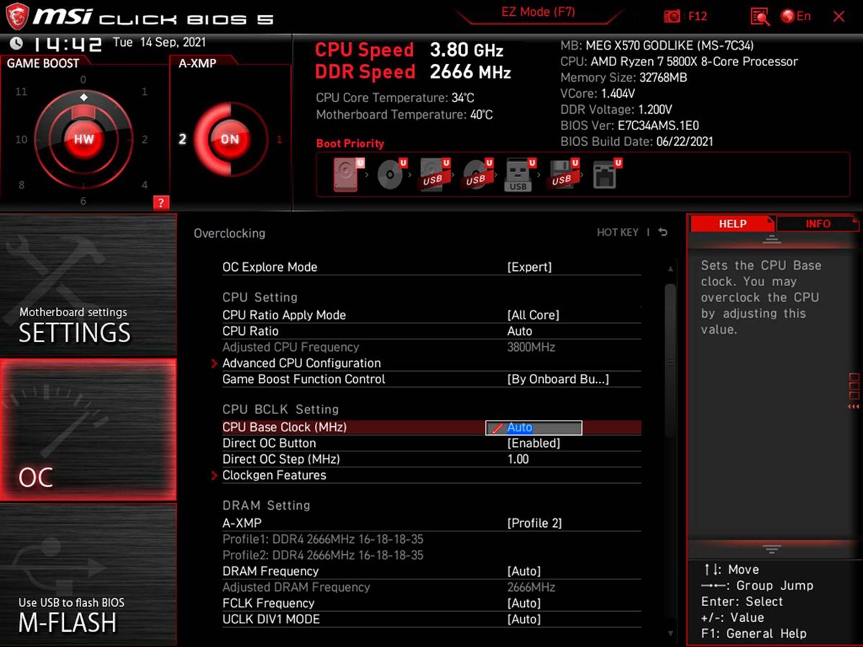Expand the Clockgen Features section
The width and height of the screenshot is (863, 647).
pos(273,475)
